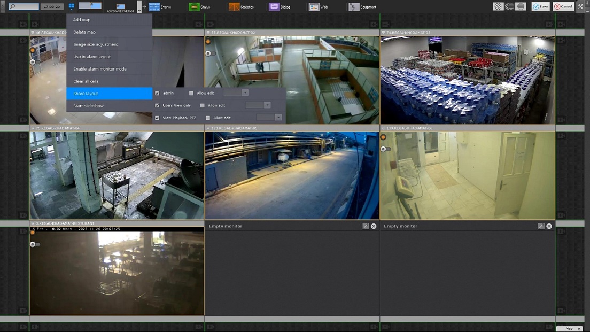This screenshot has width=590, height=332.
Task: Expand the layouts list arrow beside AXXON-SERVER-01
Action: tap(139, 7)
